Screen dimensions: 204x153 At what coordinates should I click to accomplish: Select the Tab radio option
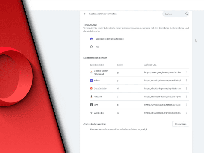[91, 47]
